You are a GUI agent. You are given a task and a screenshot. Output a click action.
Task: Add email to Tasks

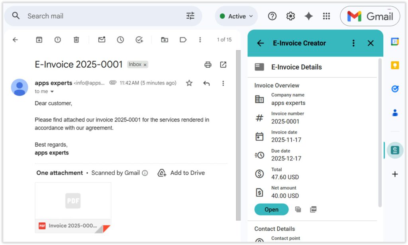click(139, 39)
